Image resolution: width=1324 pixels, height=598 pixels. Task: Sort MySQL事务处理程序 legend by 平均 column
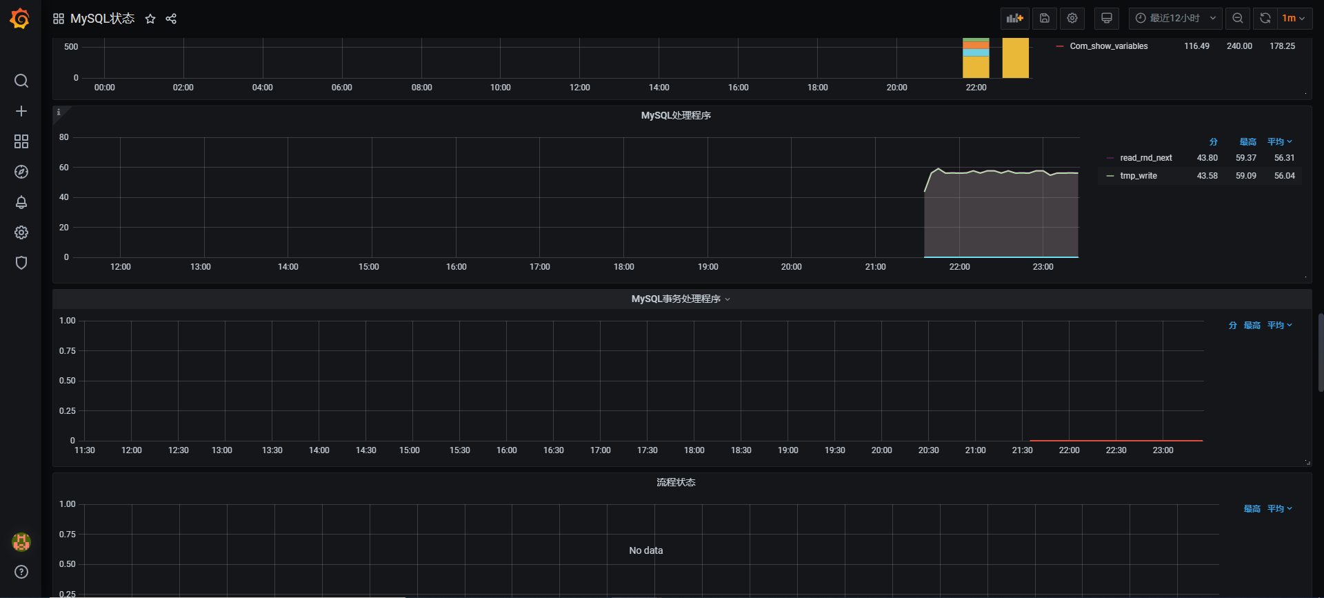point(1279,325)
